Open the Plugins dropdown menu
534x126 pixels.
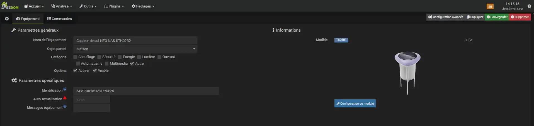tap(114, 6)
